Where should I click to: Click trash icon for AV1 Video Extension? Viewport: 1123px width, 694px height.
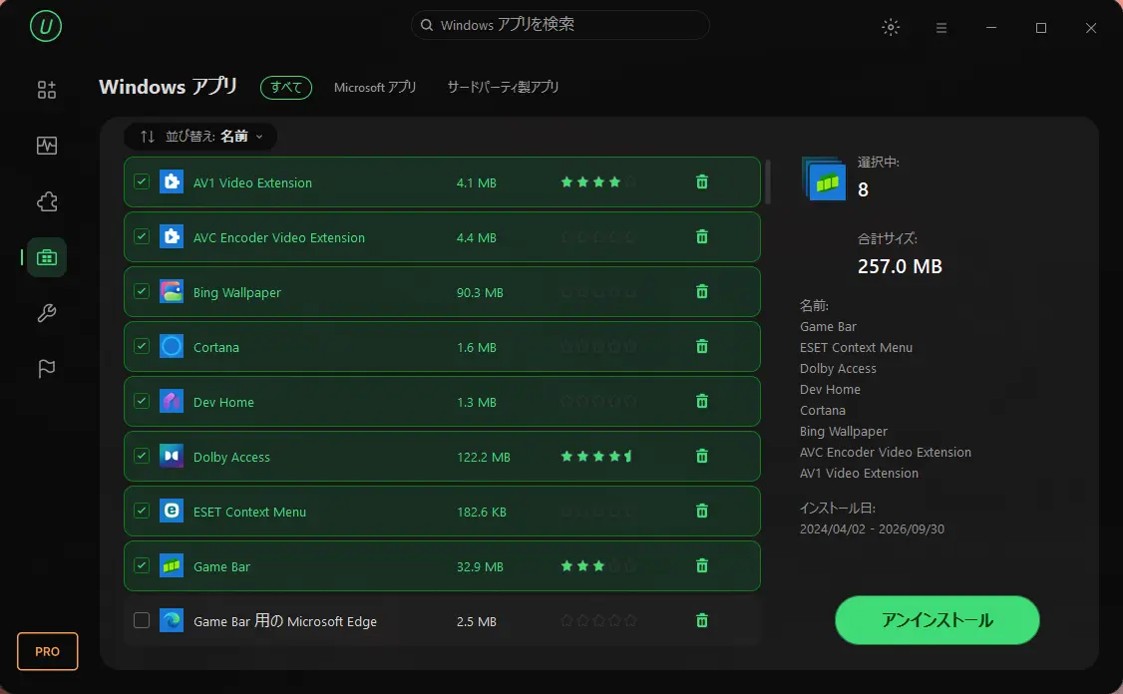tap(702, 181)
